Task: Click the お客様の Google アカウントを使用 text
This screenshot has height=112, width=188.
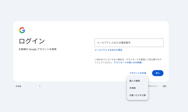Action: click(x=37, y=49)
